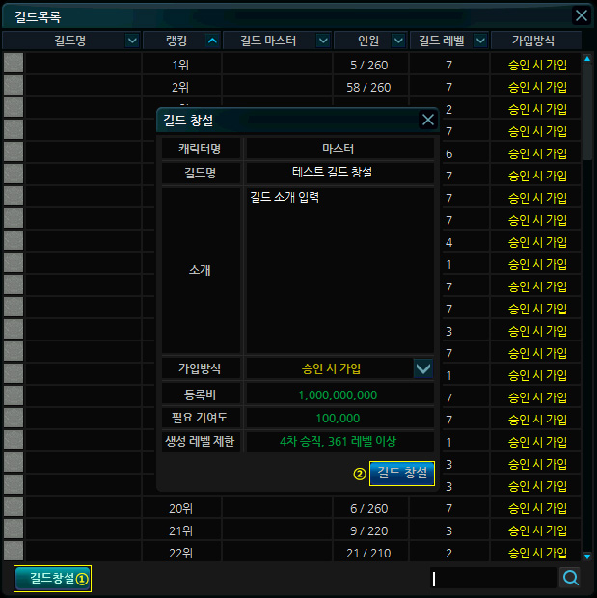597x598 pixels.
Task: Select the 21위 guild row
Action: (289, 530)
